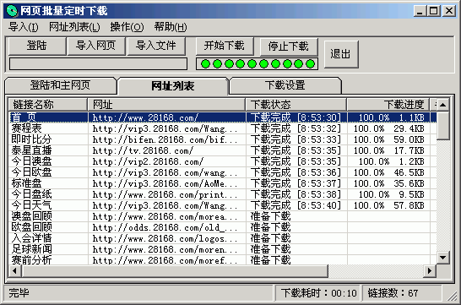Image resolution: width=461 pixels, height=305 pixels.
Task: Close the 网页批量定时下载 window
Action: click(x=449, y=11)
